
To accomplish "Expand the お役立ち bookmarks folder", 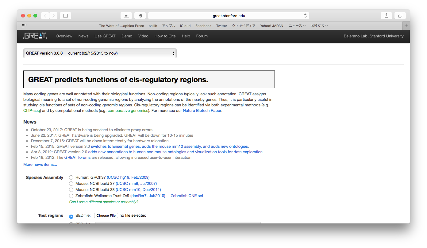I will tap(319, 26).
